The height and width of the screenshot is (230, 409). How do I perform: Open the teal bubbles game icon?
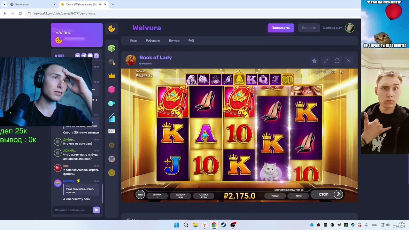tap(112, 103)
